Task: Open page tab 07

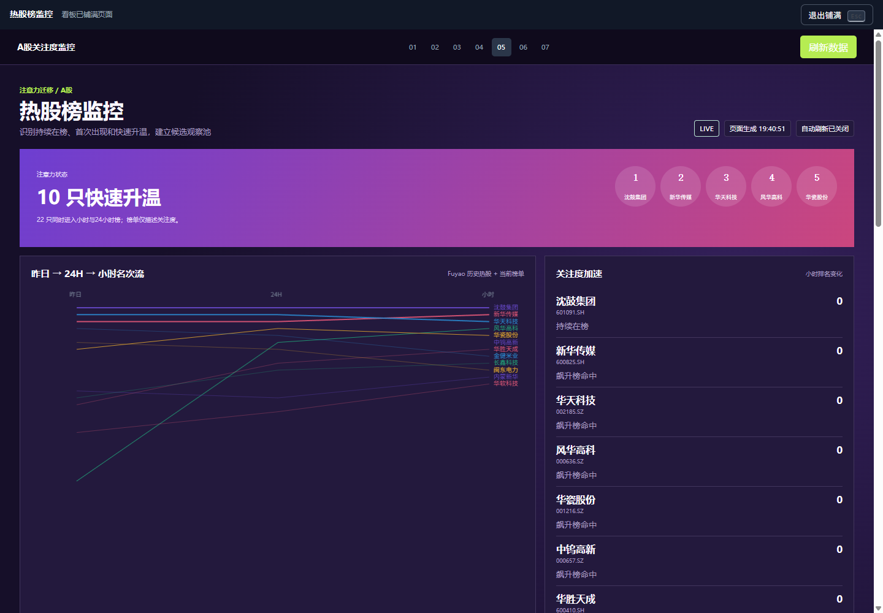Action: 545,47
